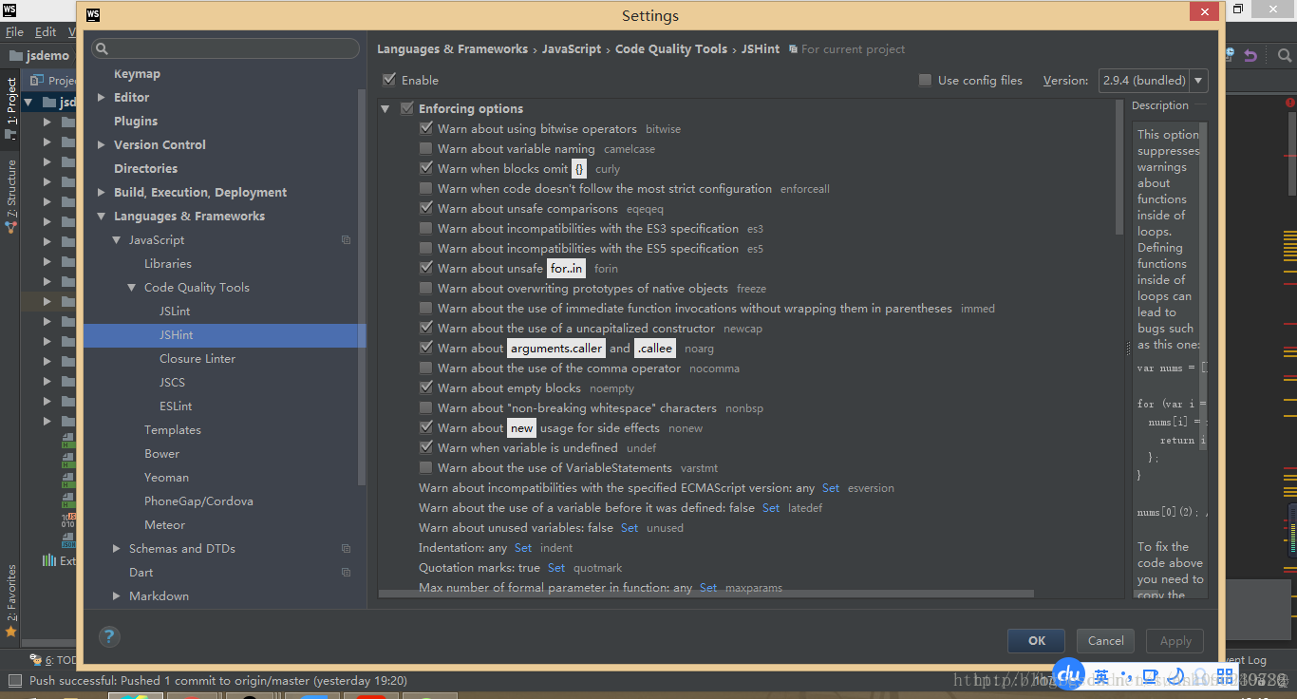Image resolution: width=1297 pixels, height=699 pixels.
Task: Click the grid icon in IME bar
Action: coord(1227,677)
